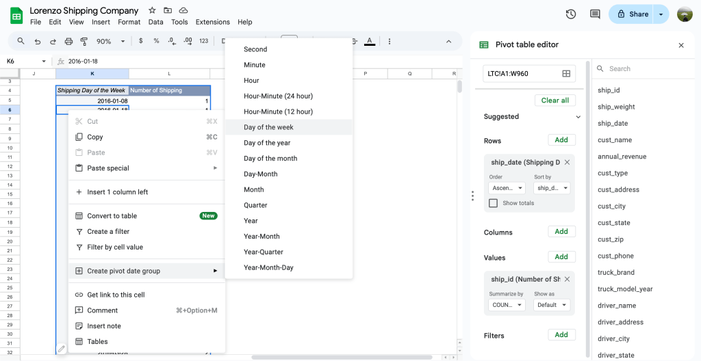The width and height of the screenshot is (701, 361).
Task: Select data range grid icon
Action: [566, 74]
